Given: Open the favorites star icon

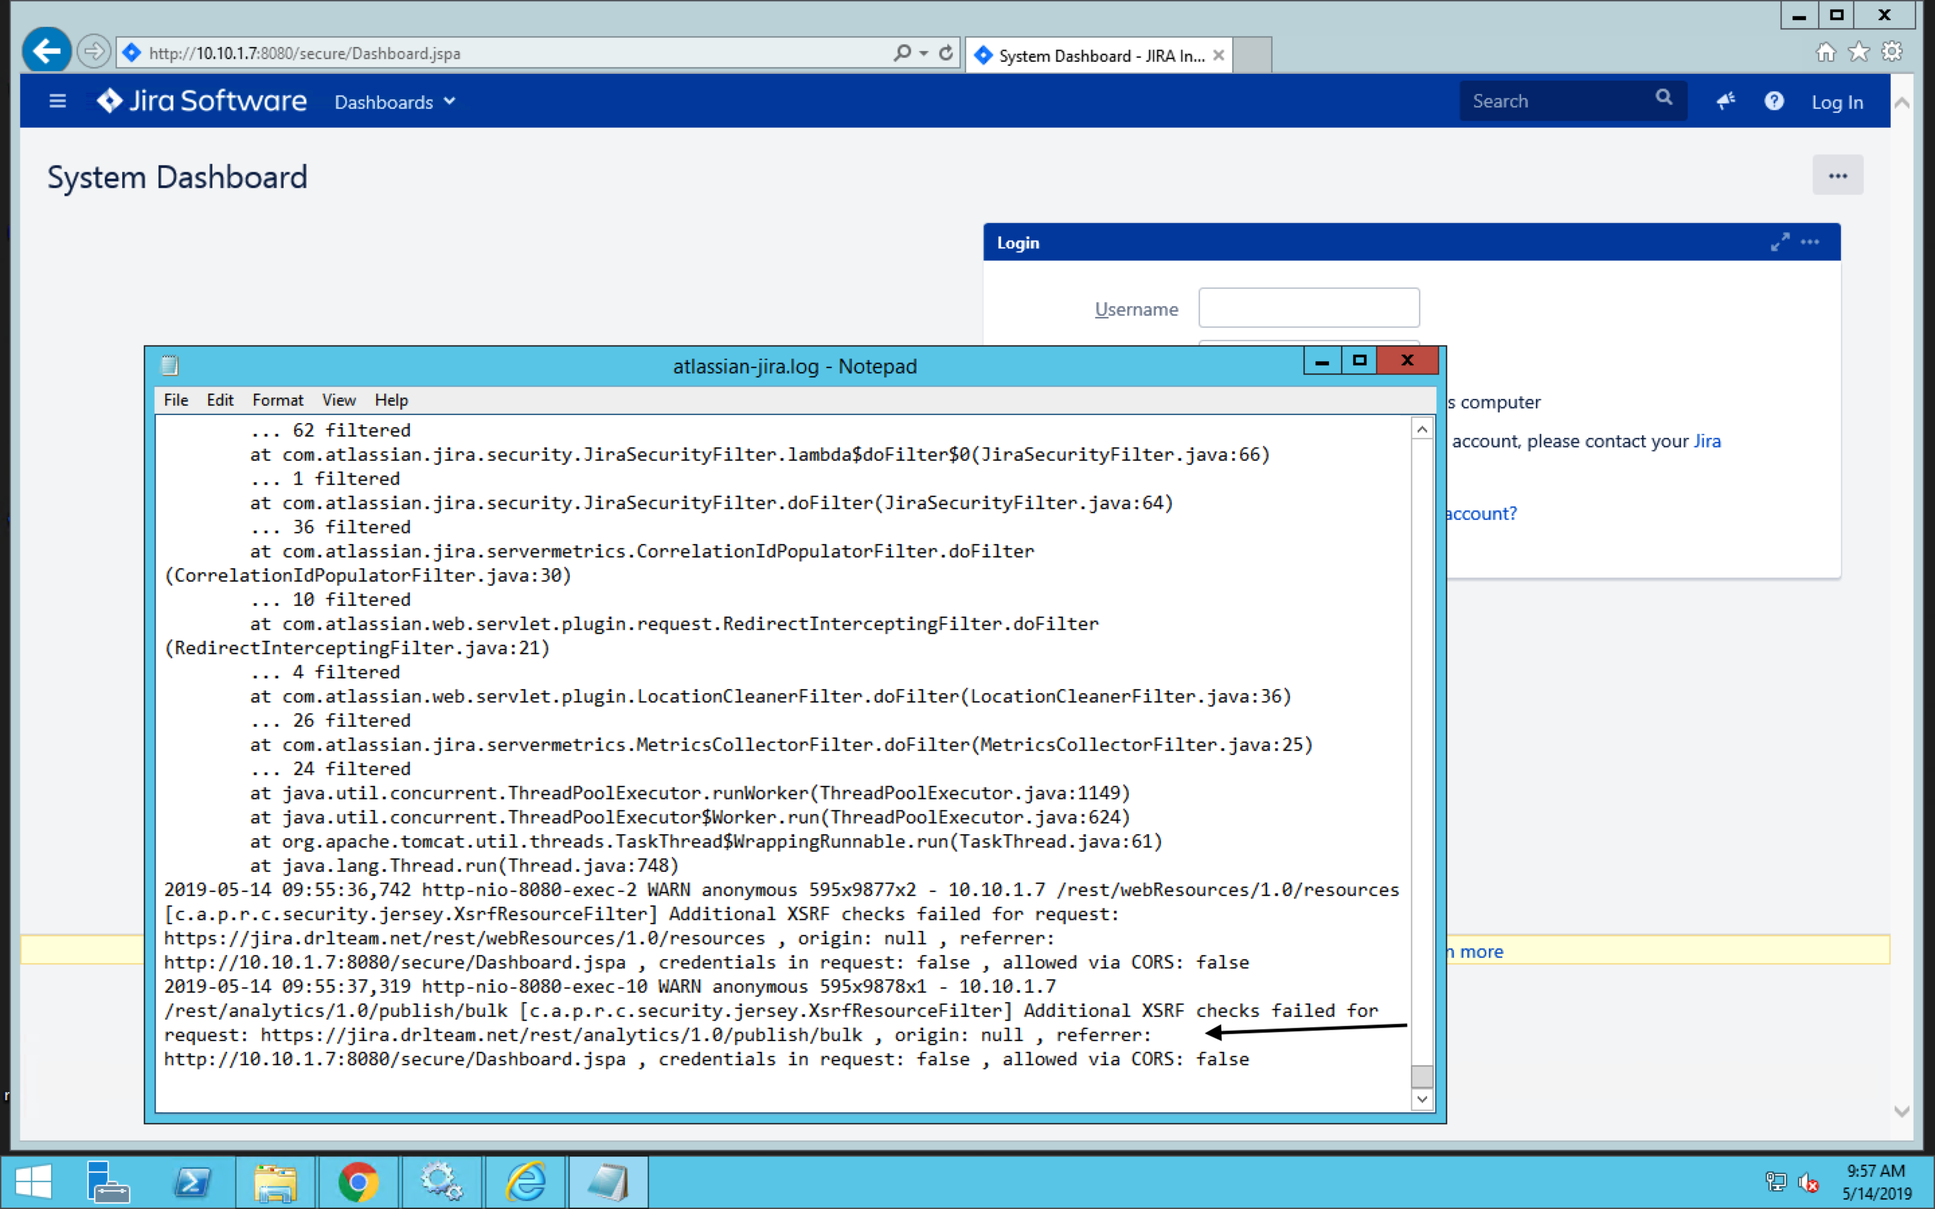Looking at the screenshot, I should (1859, 52).
